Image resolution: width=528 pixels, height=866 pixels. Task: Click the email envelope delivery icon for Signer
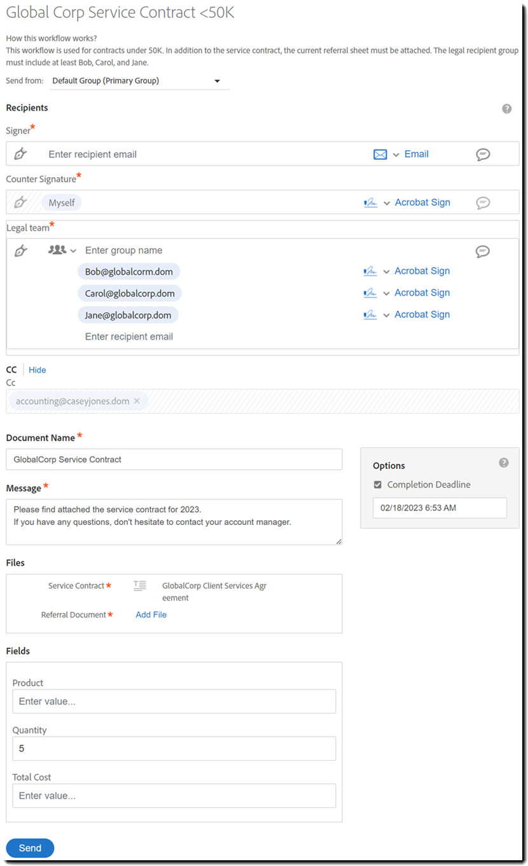380,154
